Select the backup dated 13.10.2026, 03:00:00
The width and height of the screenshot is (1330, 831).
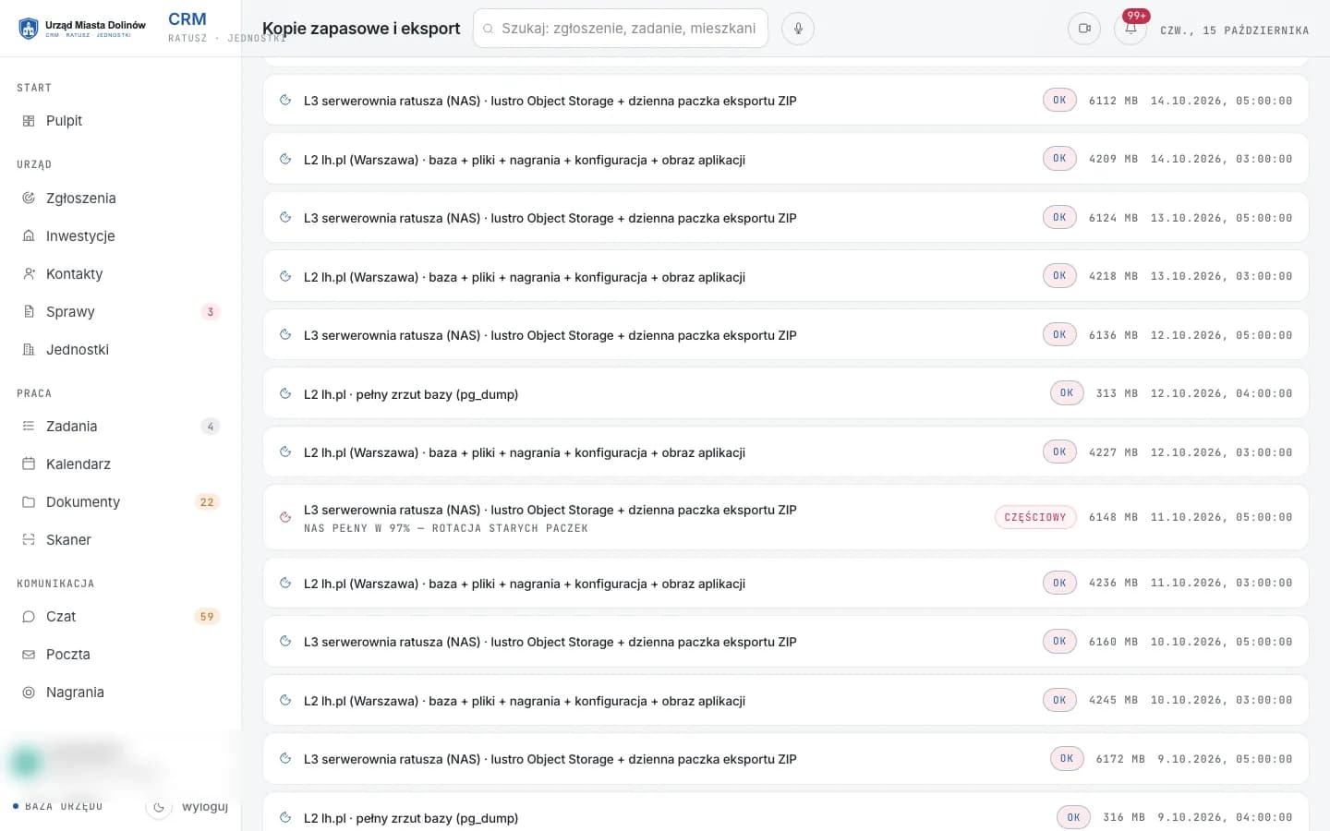[x=786, y=276]
